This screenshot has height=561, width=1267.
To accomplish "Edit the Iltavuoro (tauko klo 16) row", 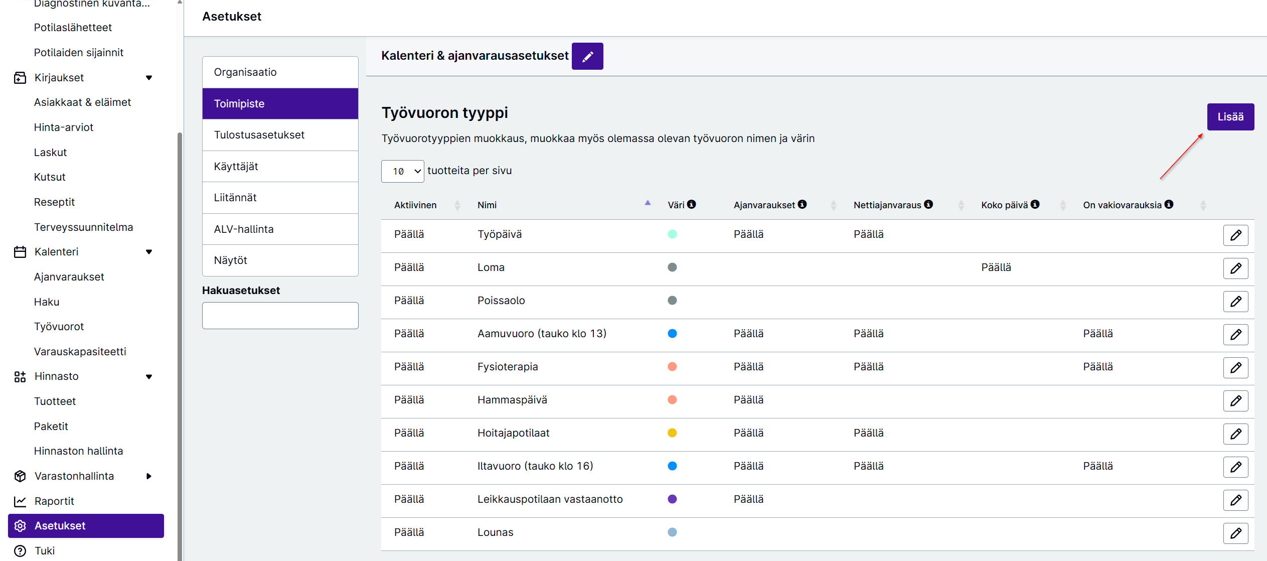I will click(x=1235, y=467).
